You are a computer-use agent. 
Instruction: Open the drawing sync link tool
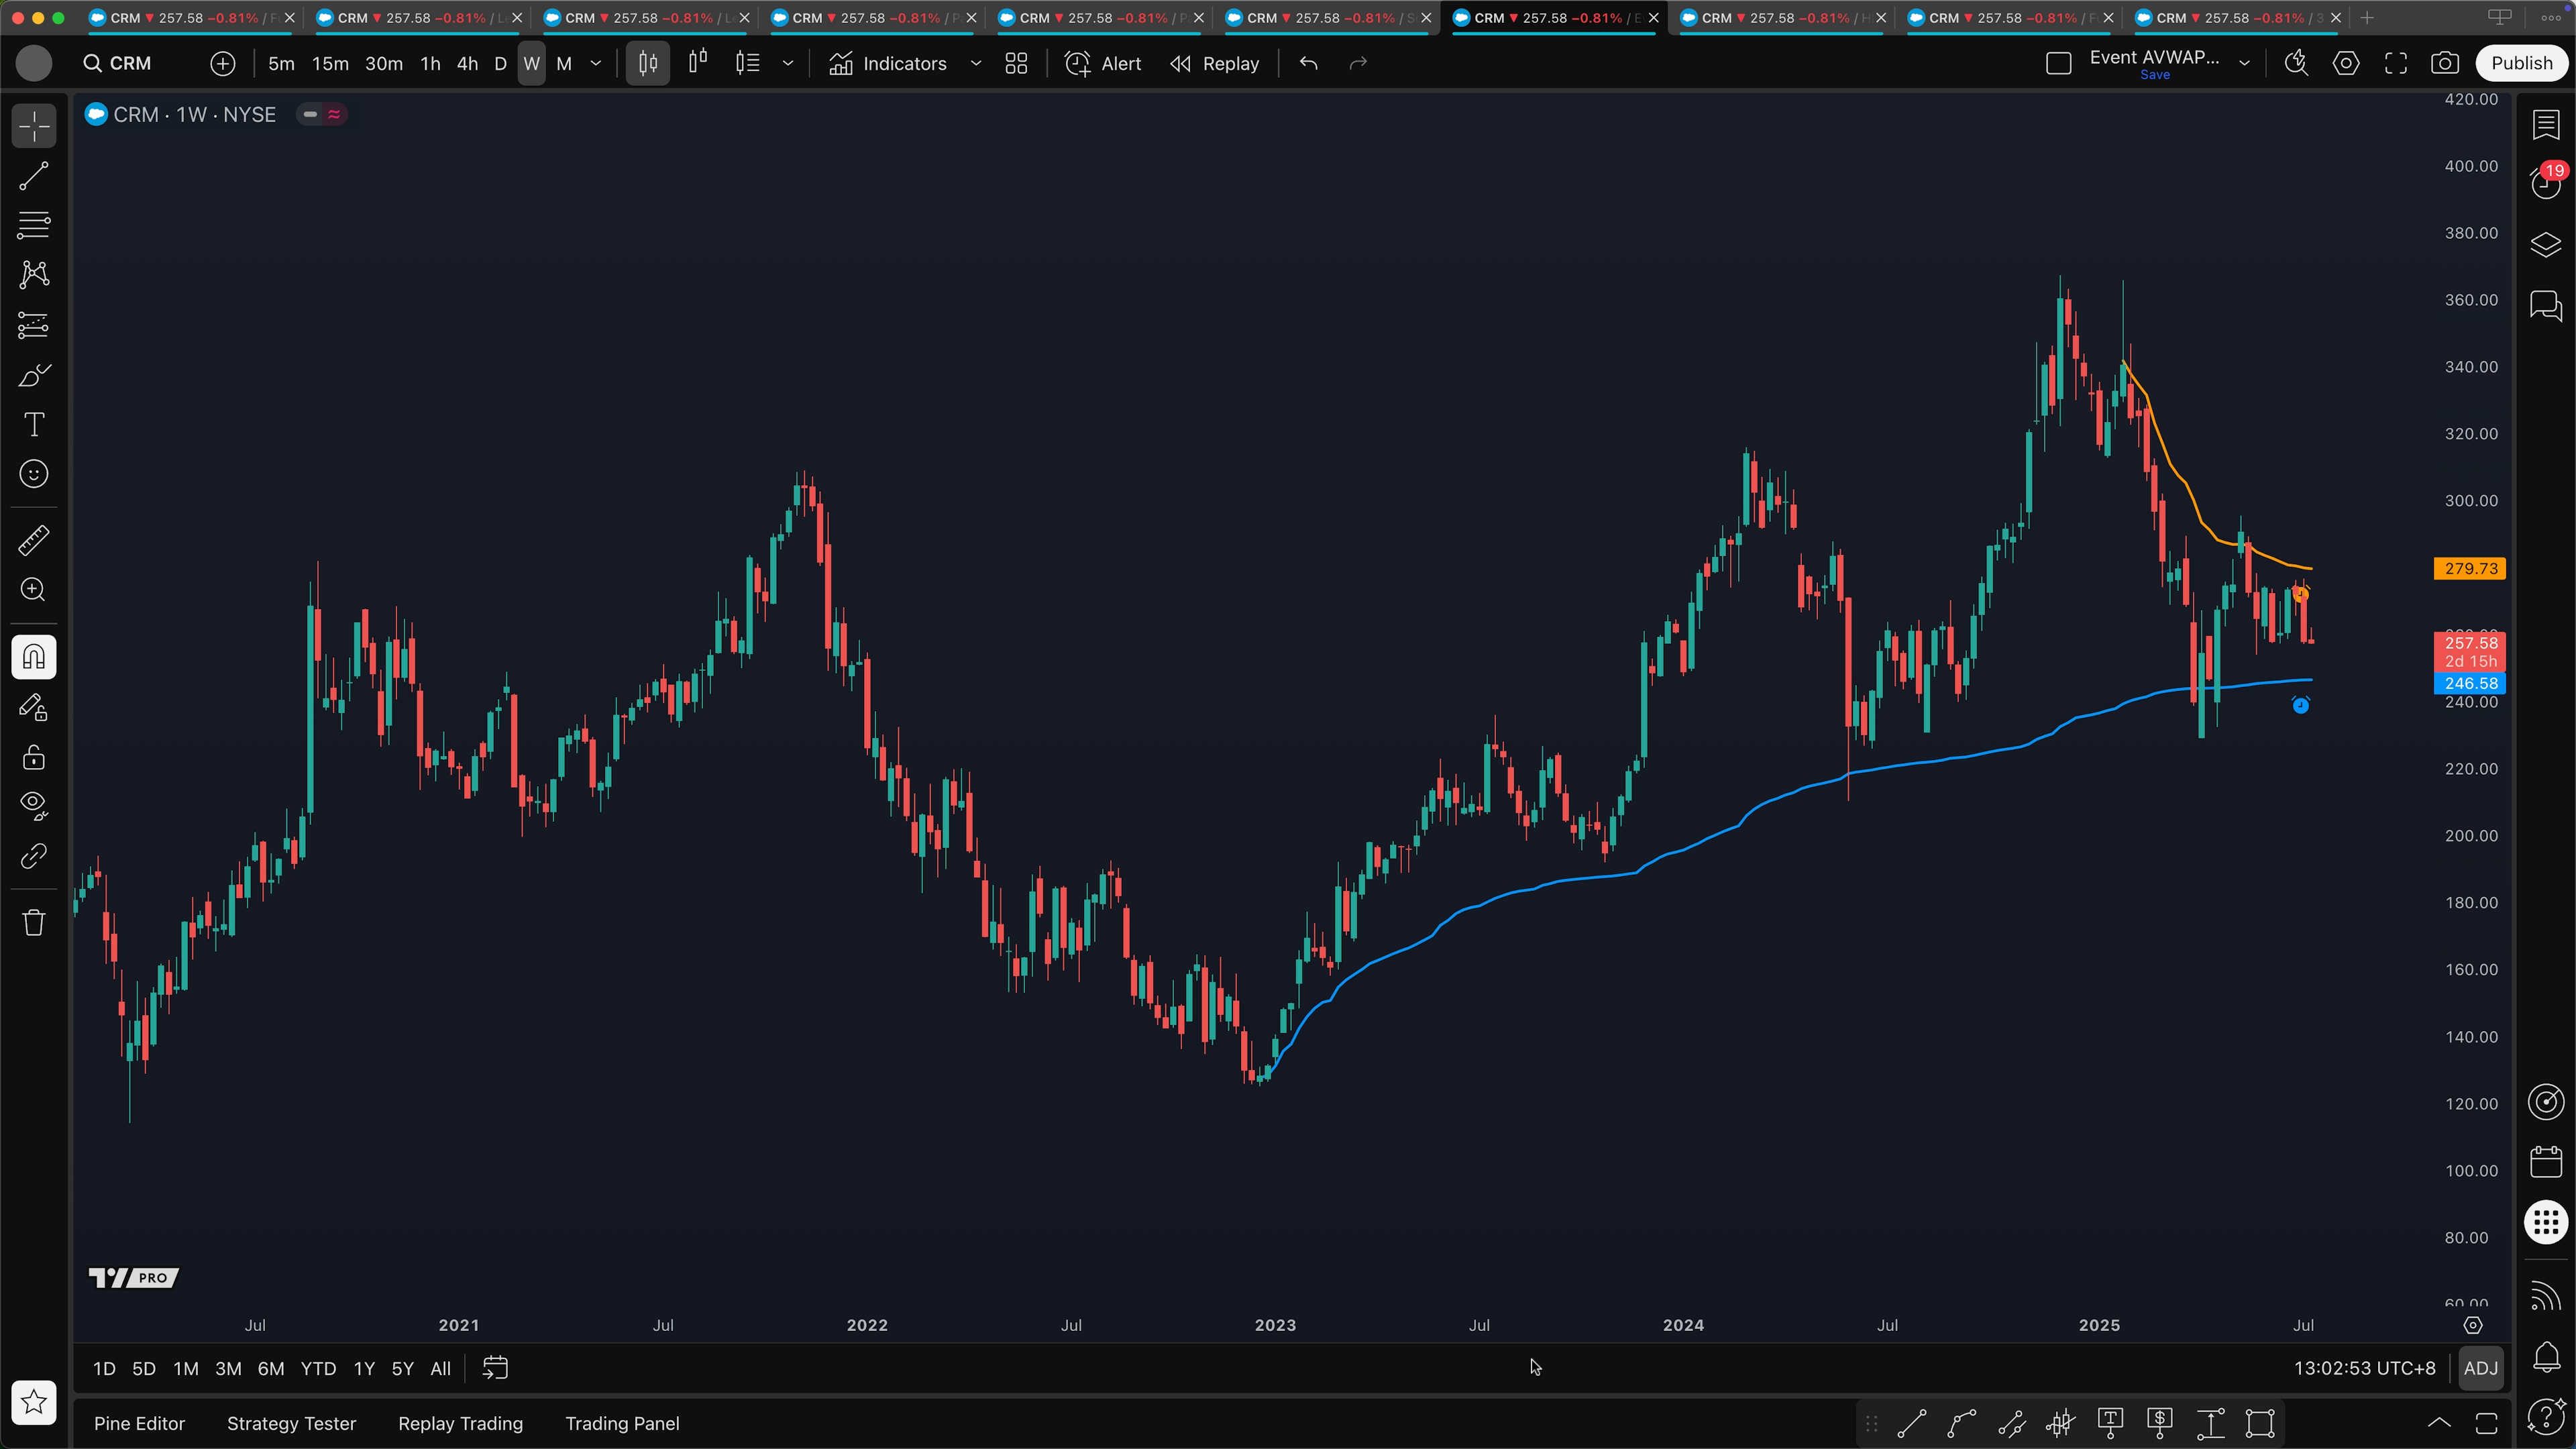click(34, 856)
